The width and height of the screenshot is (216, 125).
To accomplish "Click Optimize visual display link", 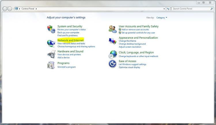I will [x=130, y=67].
